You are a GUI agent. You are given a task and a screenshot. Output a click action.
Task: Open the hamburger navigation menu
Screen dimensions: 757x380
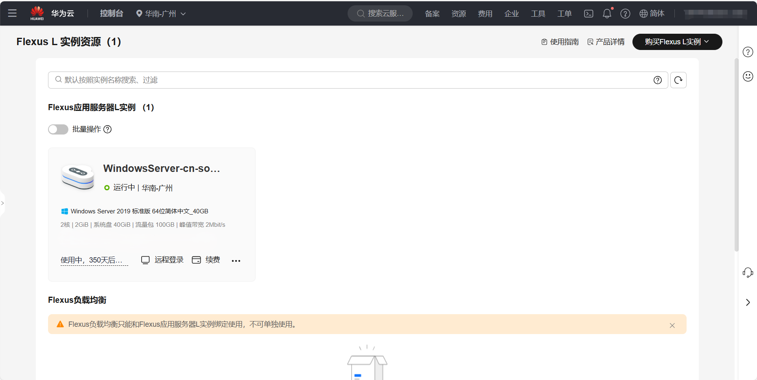click(12, 13)
